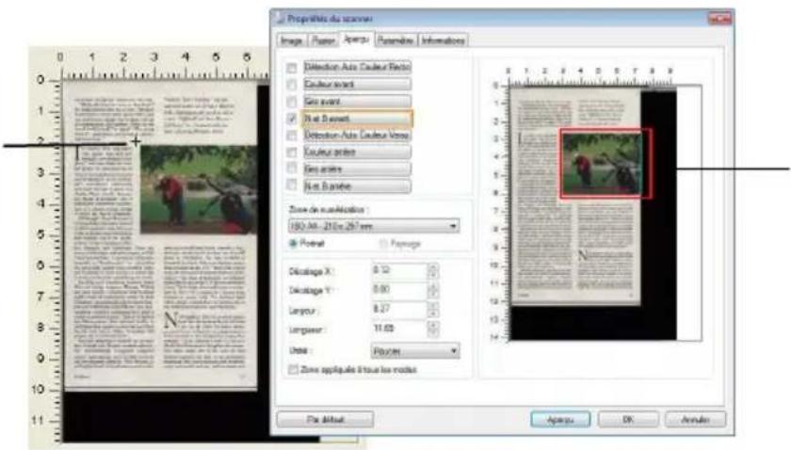Viewport: 791px width, 450px height.
Task: Select the Aperçu tab
Action: tap(356, 39)
